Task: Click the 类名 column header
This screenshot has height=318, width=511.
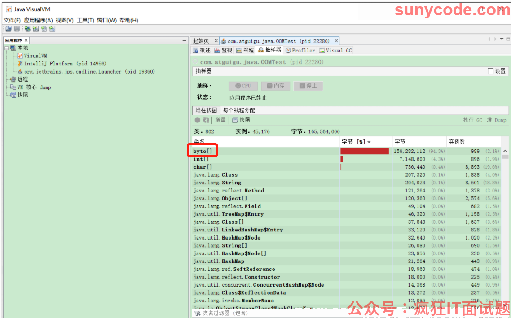Action: pos(266,142)
